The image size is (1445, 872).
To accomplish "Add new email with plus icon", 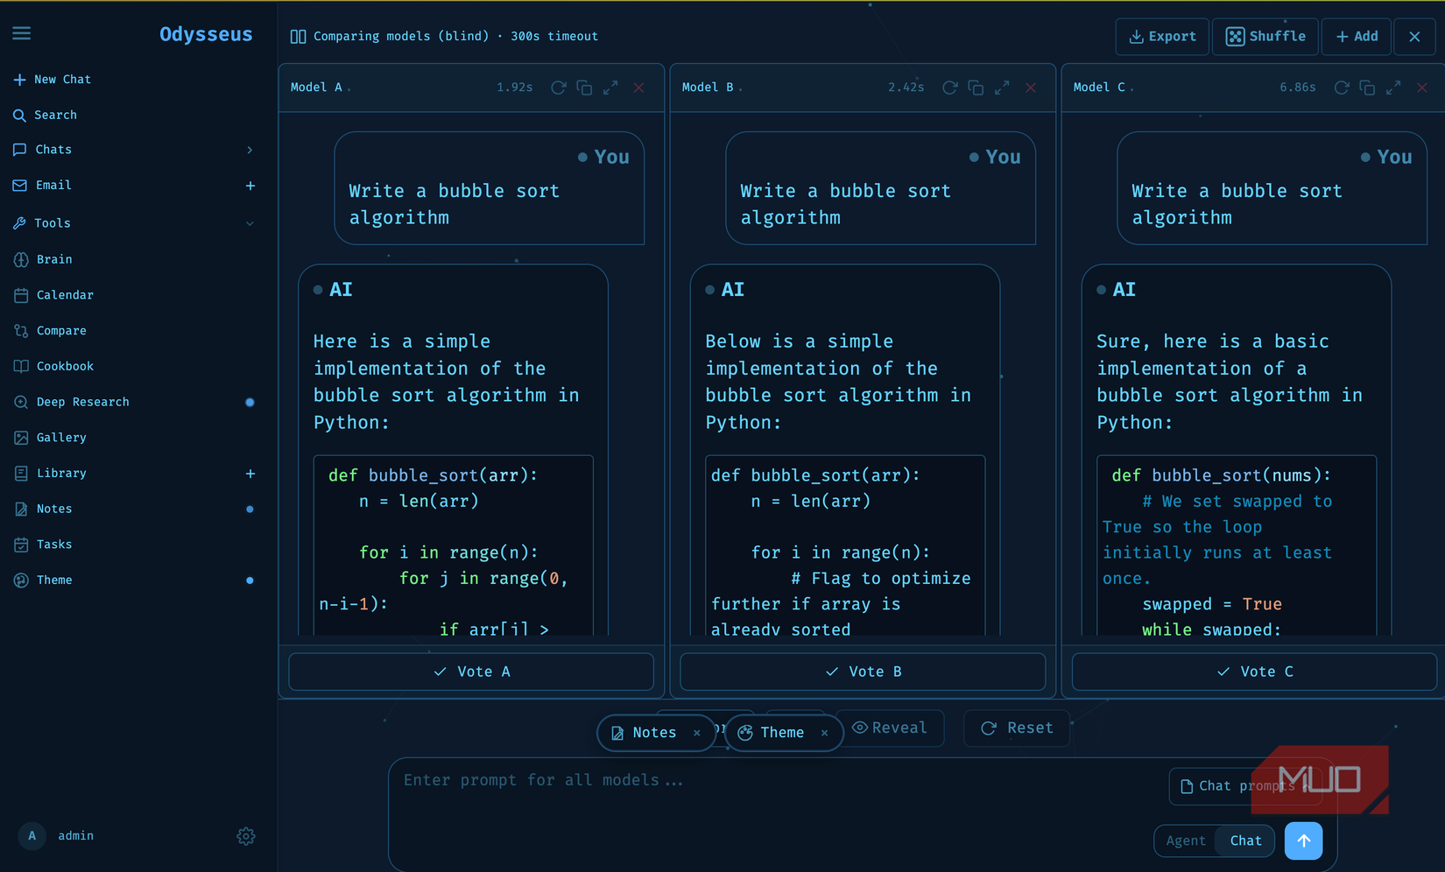I will [250, 186].
